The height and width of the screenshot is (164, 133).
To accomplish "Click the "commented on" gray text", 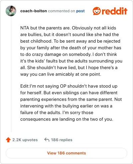I will coord(62,11).
